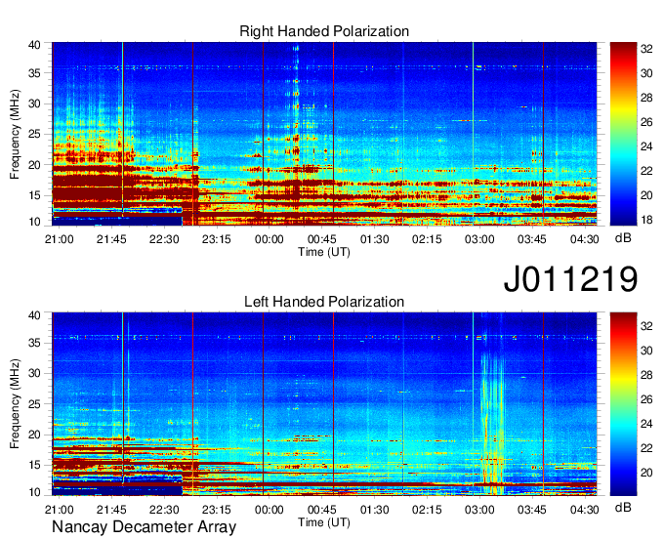
Task: Click 30 MHz tick on Left Handed frequency axis
Action: pyautogui.click(x=34, y=373)
